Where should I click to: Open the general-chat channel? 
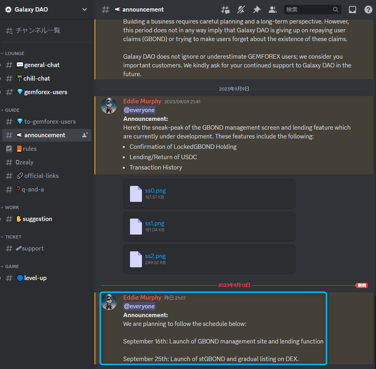point(47,65)
